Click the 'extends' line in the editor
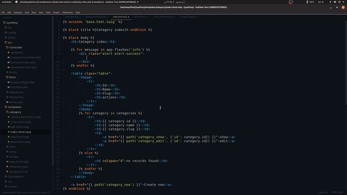The width and height of the screenshot is (347, 195). coord(93,22)
